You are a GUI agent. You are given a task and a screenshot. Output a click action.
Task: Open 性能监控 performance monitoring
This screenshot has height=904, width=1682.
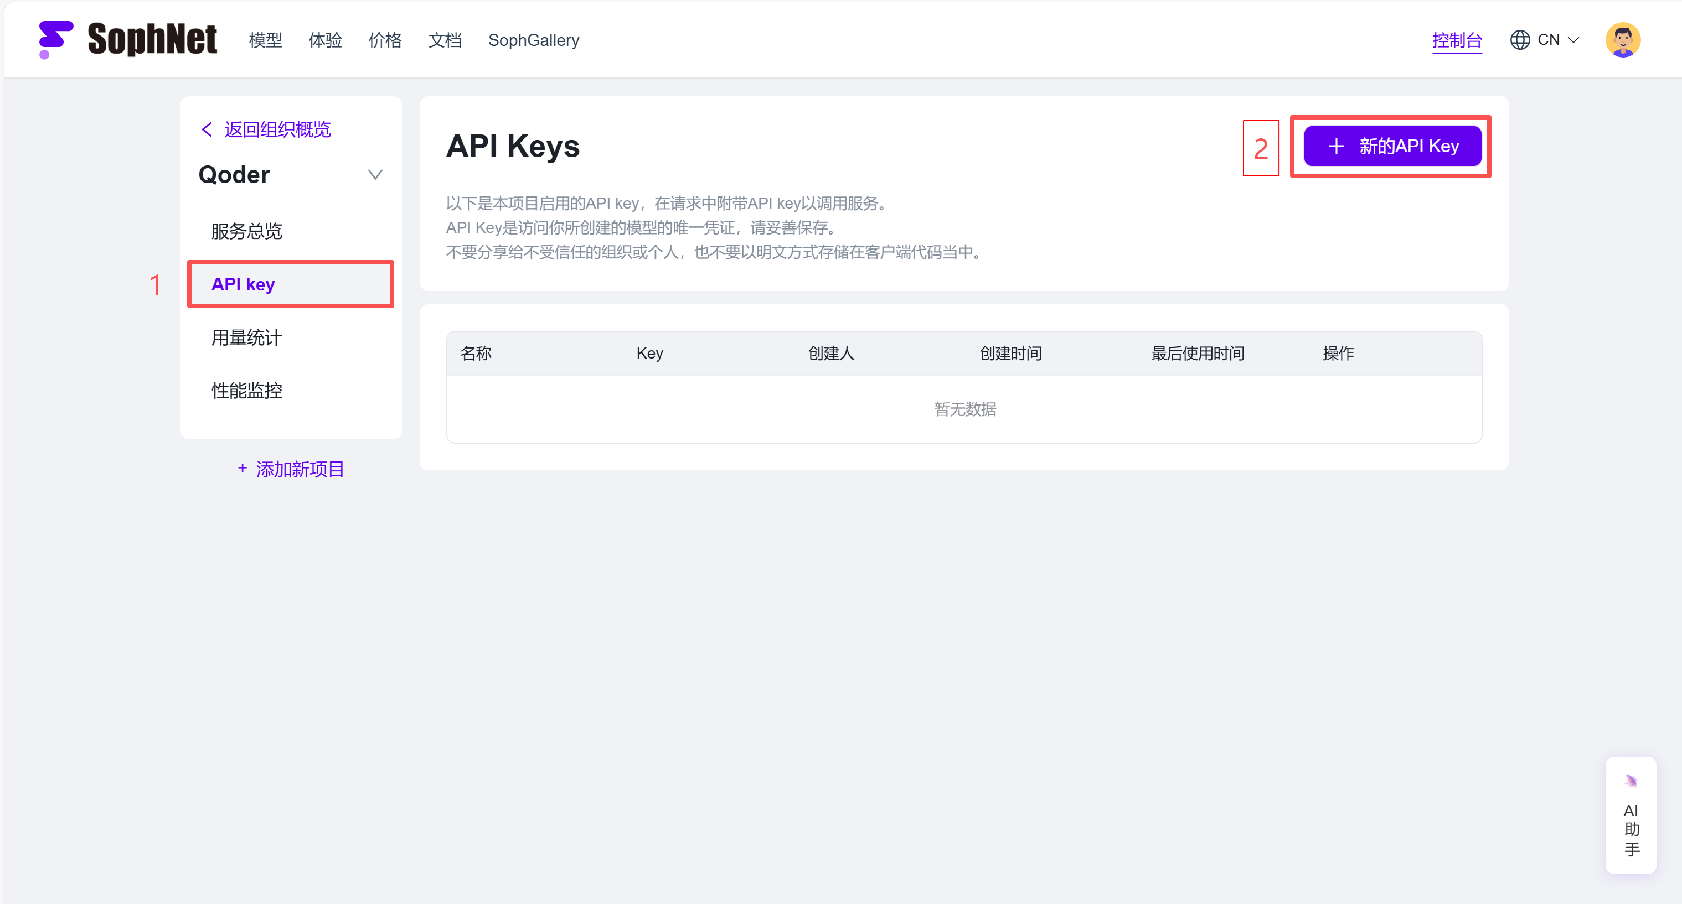(x=247, y=391)
